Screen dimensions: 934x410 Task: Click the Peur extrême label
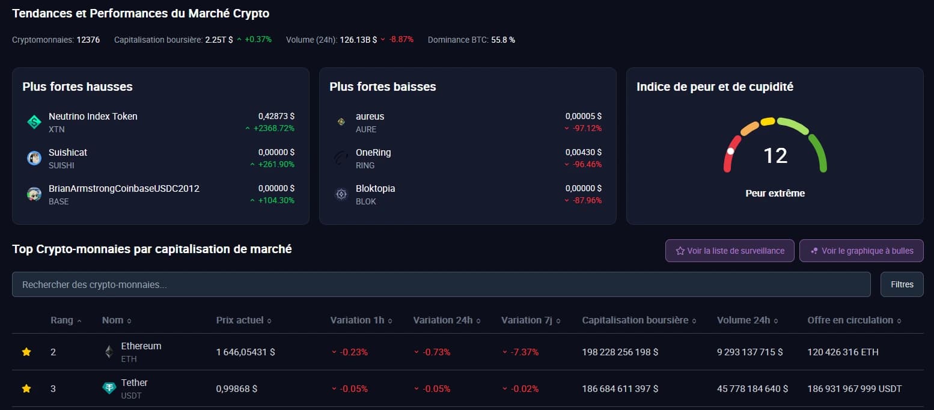[775, 194]
